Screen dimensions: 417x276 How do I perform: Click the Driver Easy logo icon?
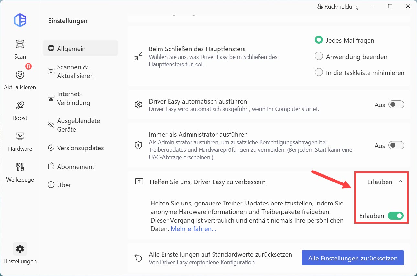(x=20, y=20)
